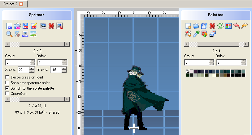Click the magnifying glass find sprite icon
The width and height of the screenshot is (252, 135).
(x=9, y=34)
